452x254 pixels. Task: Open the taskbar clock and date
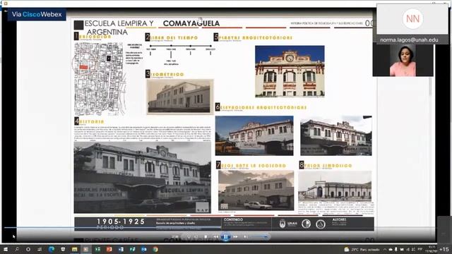(432, 249)
